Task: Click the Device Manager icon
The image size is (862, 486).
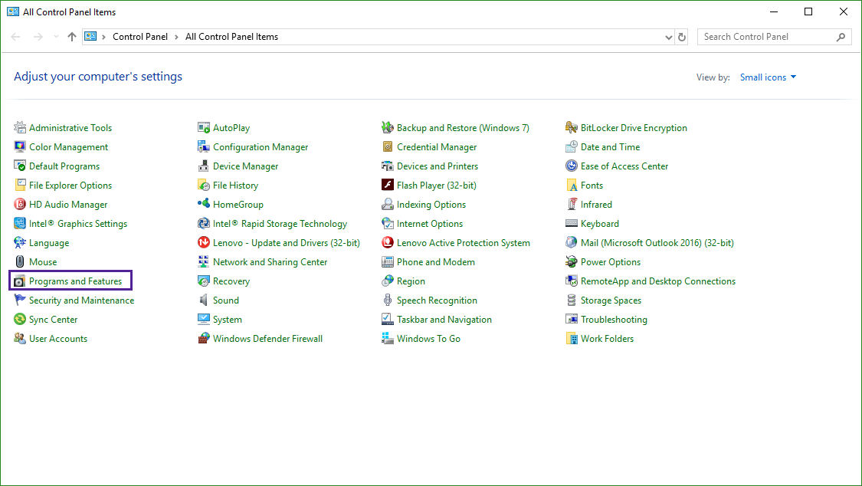Action: coord(204,166)
